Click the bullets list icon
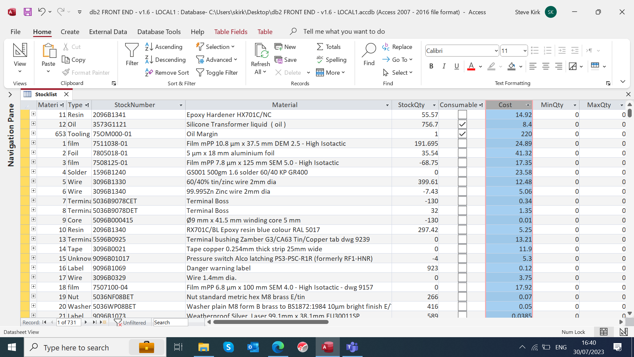The image size is (634, 357). coord(535,51)
